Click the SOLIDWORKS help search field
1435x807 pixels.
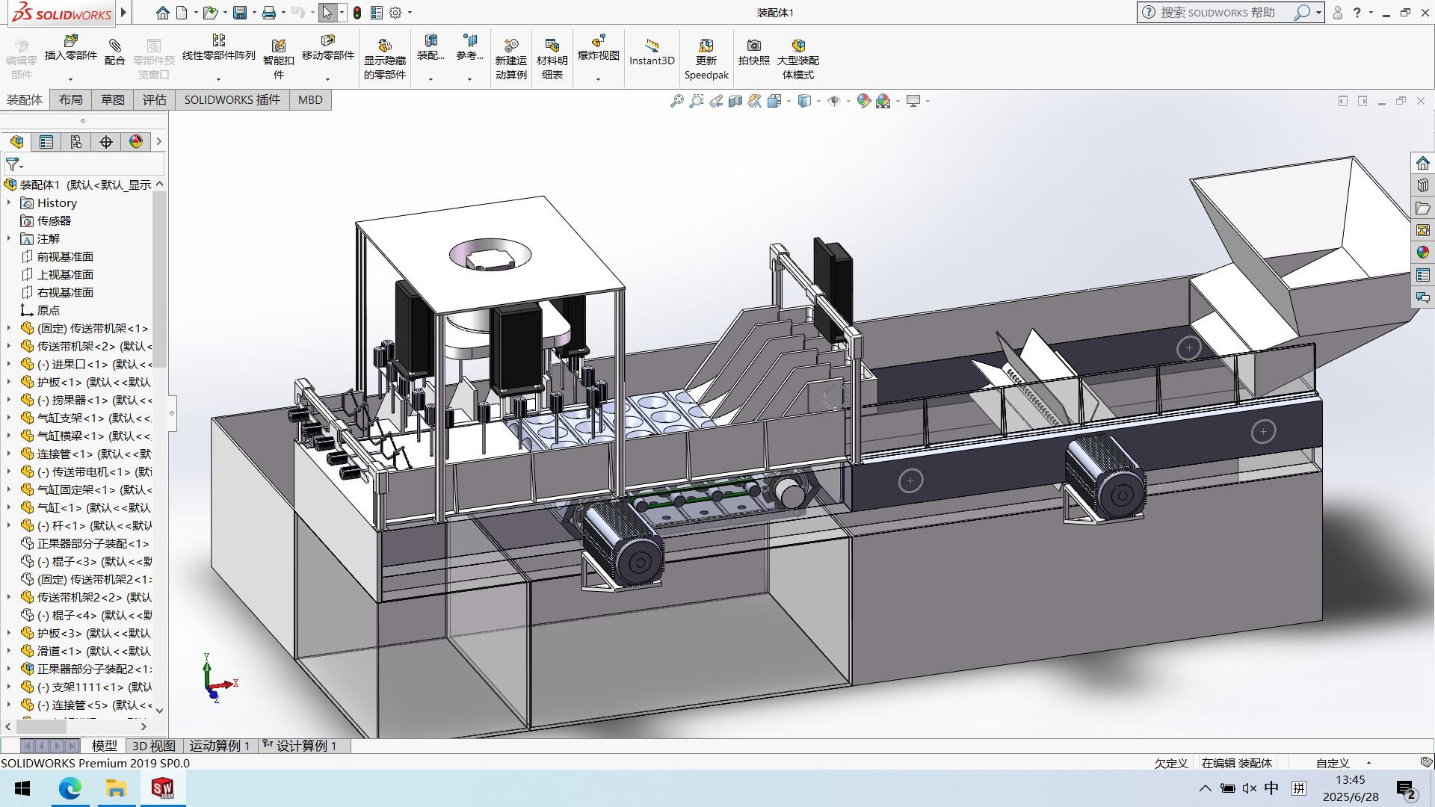1218,13
